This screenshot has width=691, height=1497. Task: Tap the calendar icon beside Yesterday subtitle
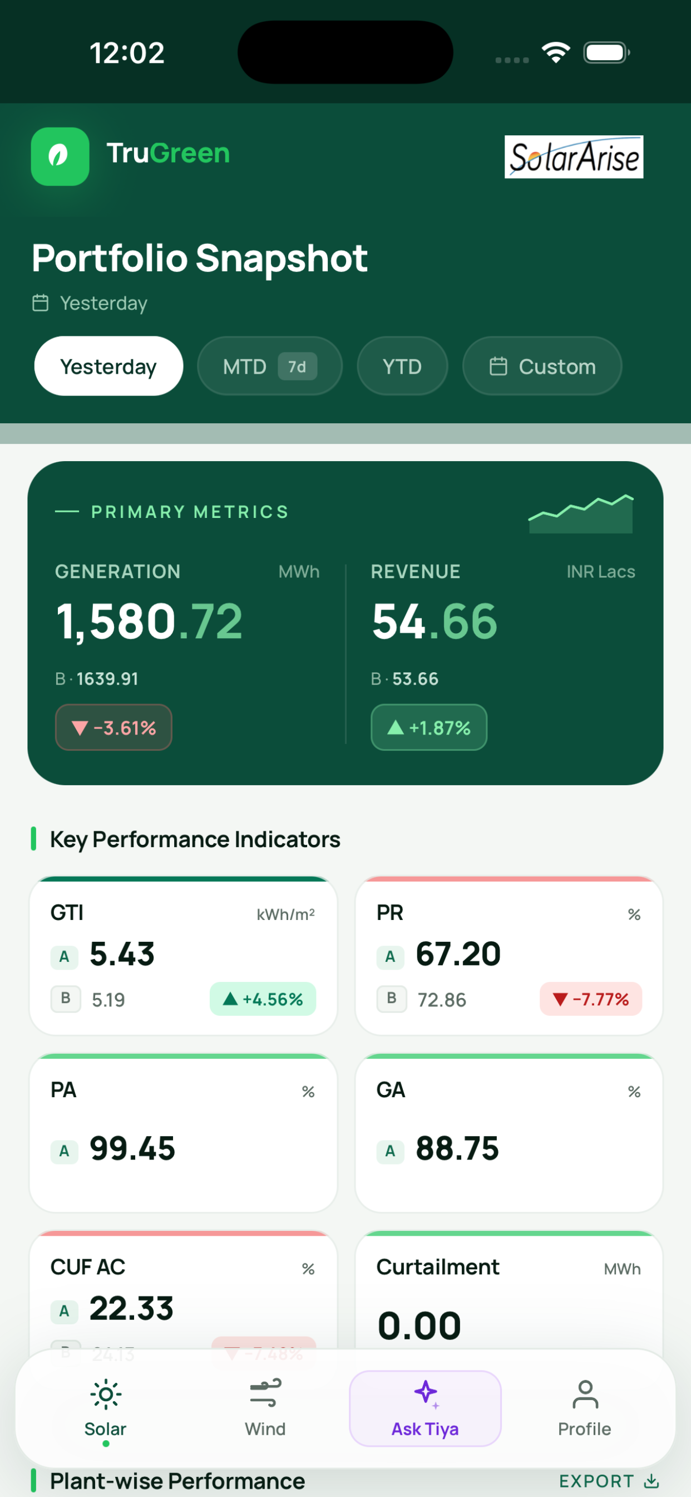(x=40, y=303)
